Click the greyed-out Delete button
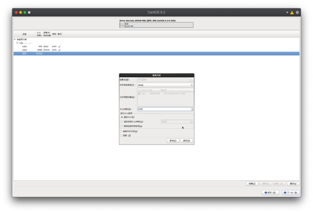Image resolution: width=313 pixels, height=213 pixels. pos(279,183)
